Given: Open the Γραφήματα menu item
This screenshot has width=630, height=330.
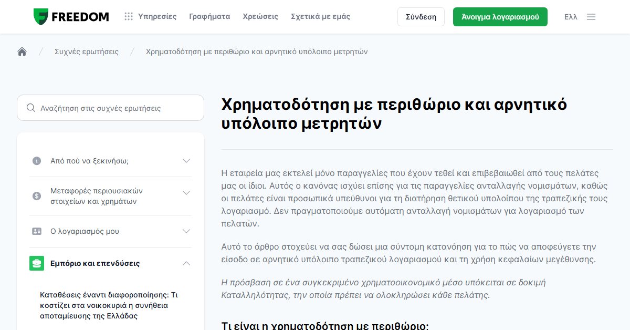Looking at the screenshot, I should coord(209,17).
